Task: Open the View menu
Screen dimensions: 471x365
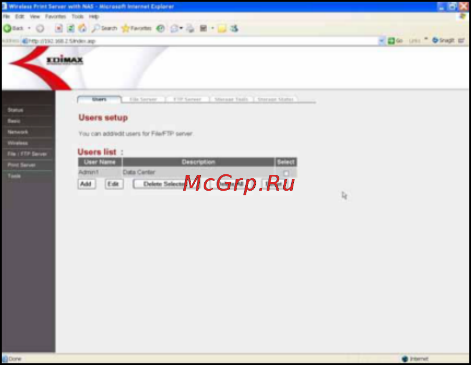Action: pos(35,16)
